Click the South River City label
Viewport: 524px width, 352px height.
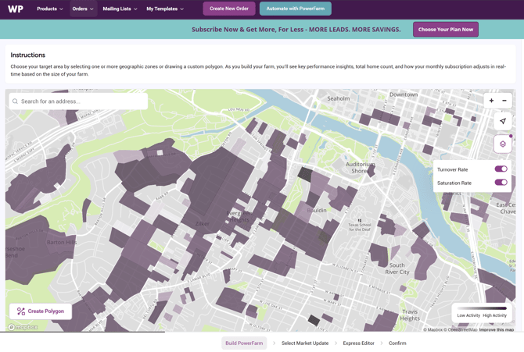[x=397, y=268]
